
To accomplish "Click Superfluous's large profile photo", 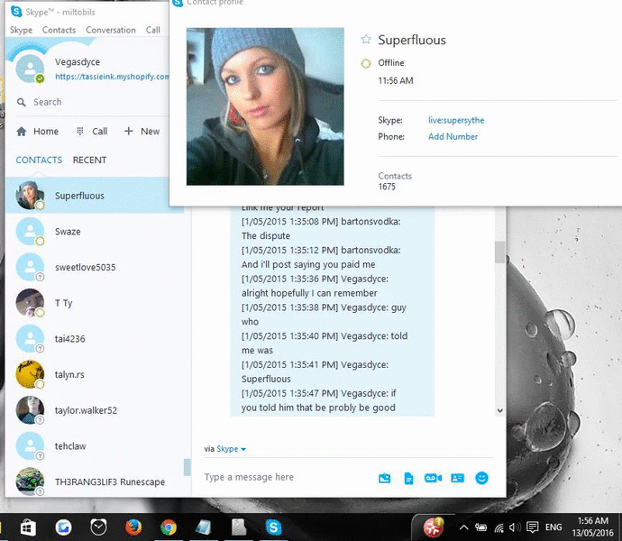I will click(265, 106).
